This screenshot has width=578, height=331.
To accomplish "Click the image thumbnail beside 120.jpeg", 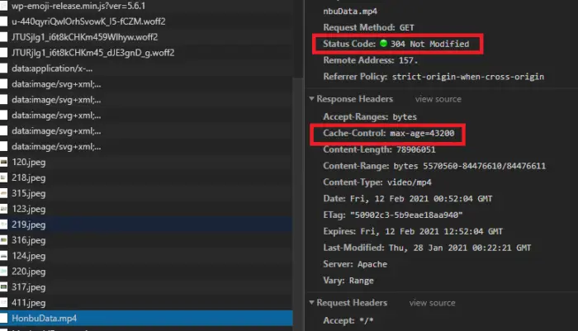I will click(5, 162).
